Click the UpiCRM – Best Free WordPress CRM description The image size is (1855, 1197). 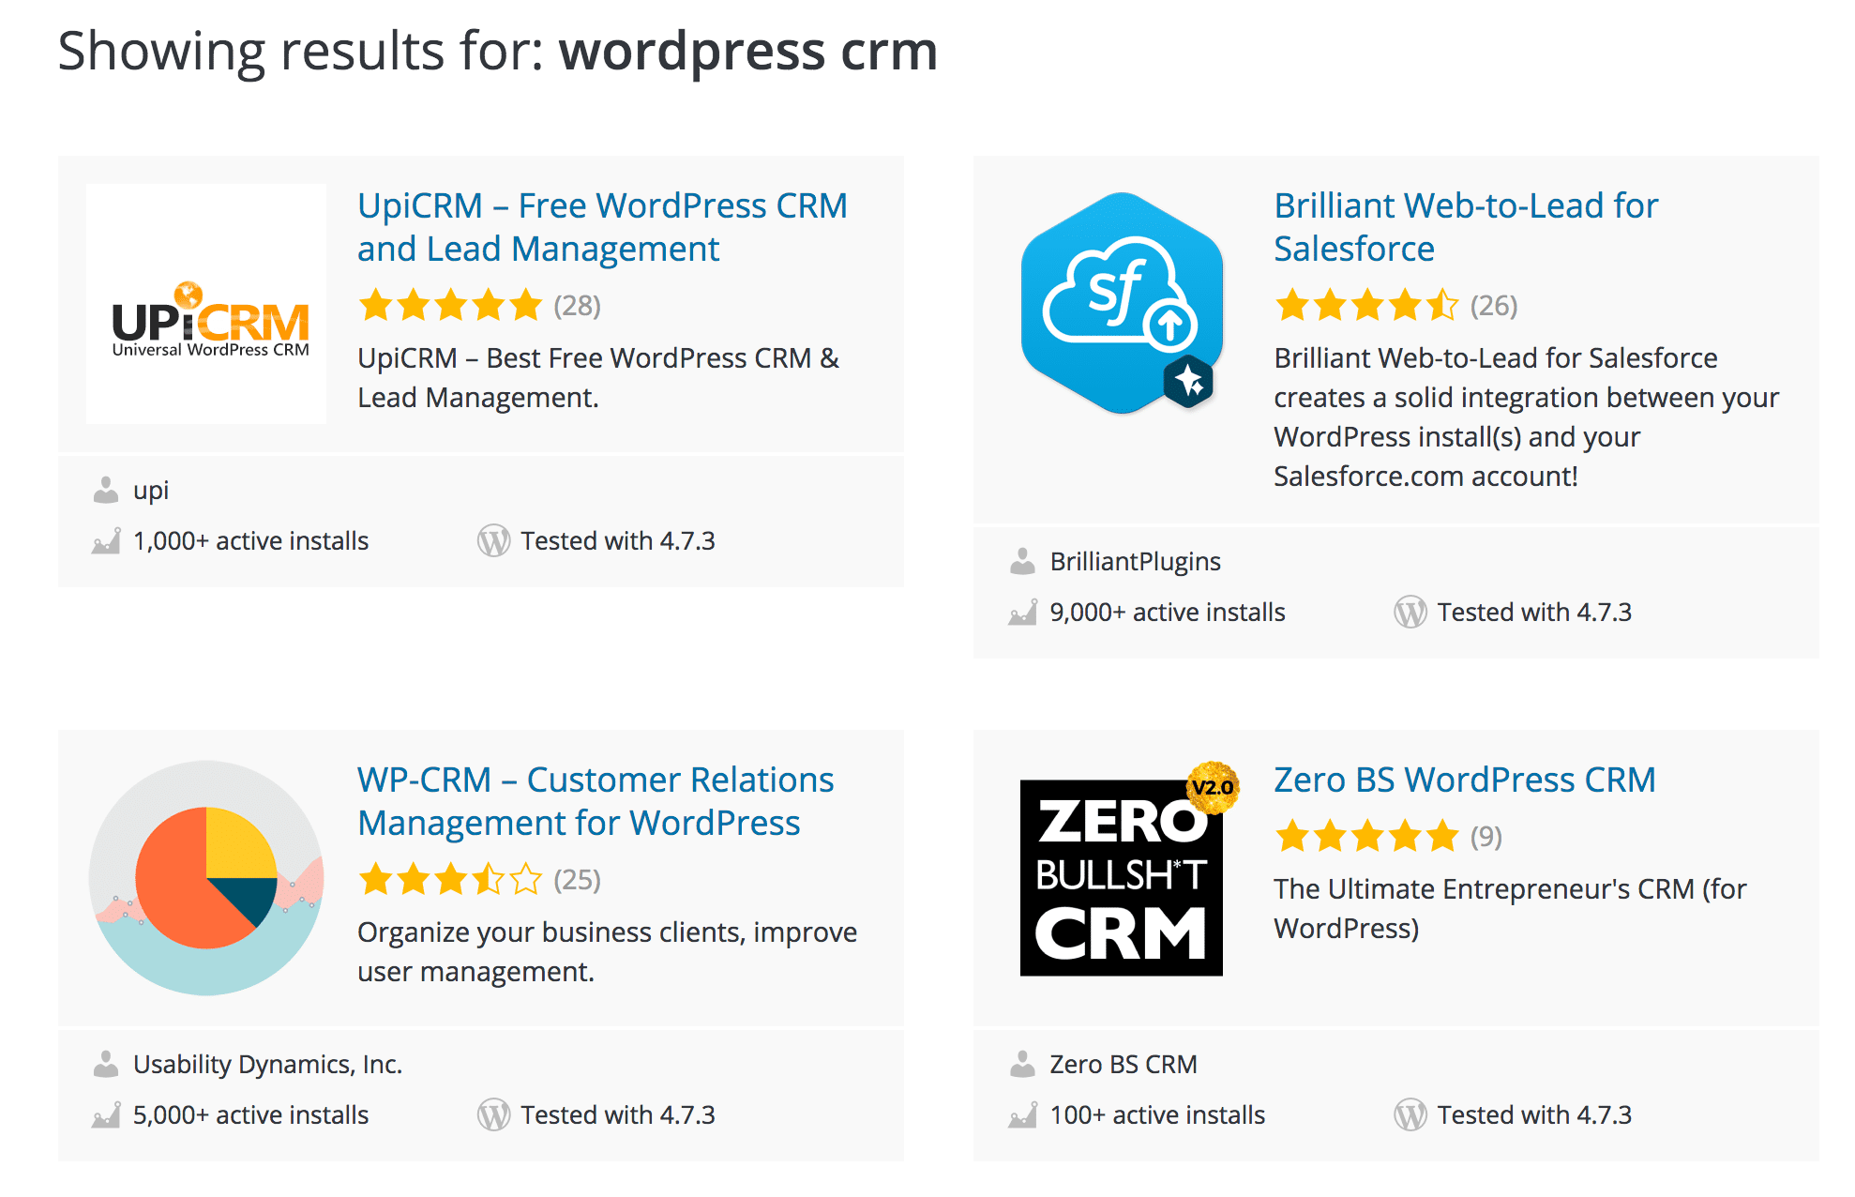point(598,378)
